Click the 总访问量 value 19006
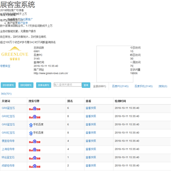Image resolution: width=171 pixels, height=171 pixels. click(x=134, y=73)
